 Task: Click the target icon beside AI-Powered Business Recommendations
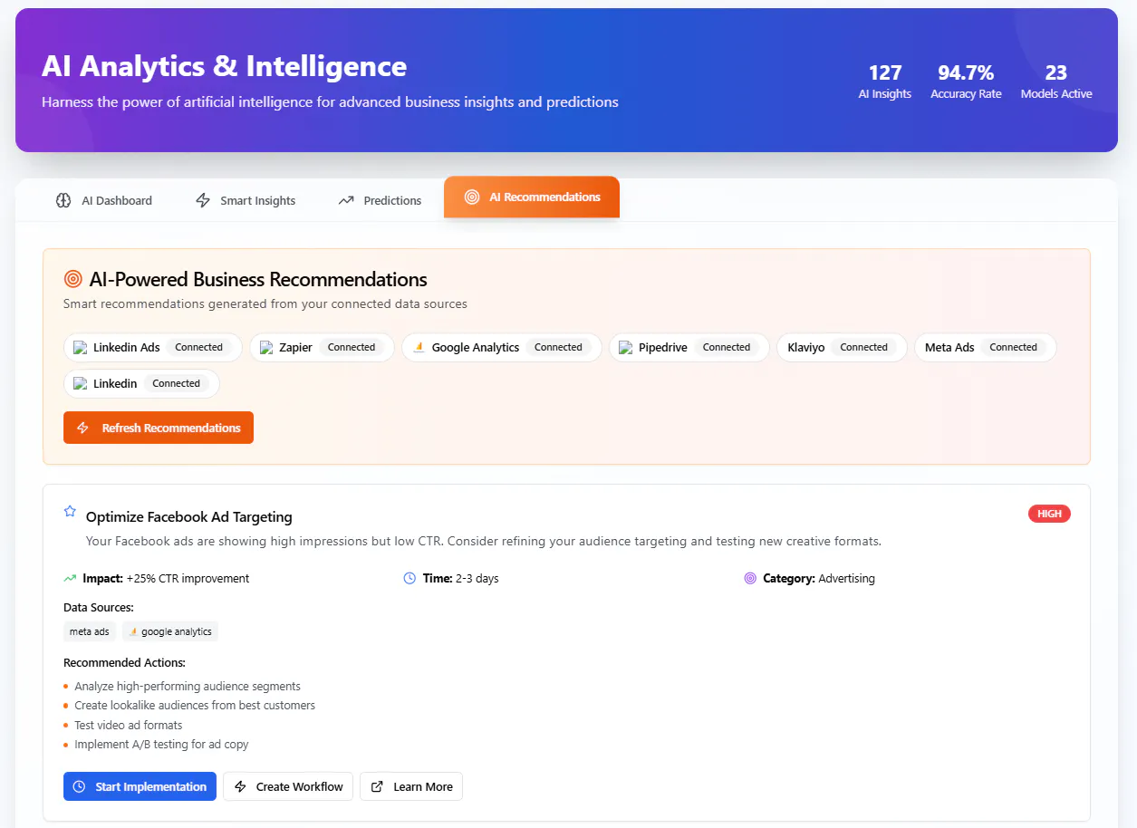point(73,279)
